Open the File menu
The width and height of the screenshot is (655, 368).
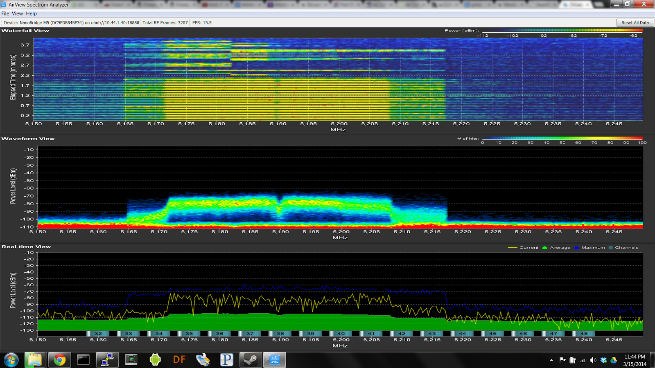point(5,13)
